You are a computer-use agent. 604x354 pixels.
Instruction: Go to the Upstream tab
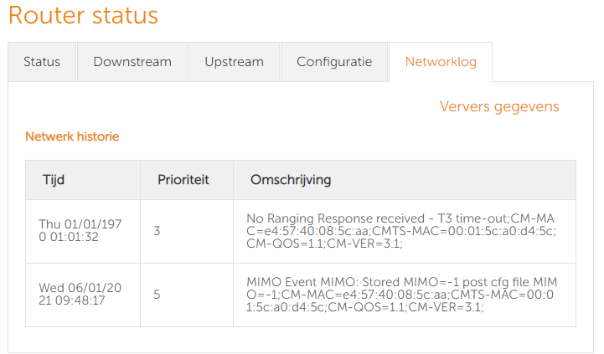click(x=234, y=62)
